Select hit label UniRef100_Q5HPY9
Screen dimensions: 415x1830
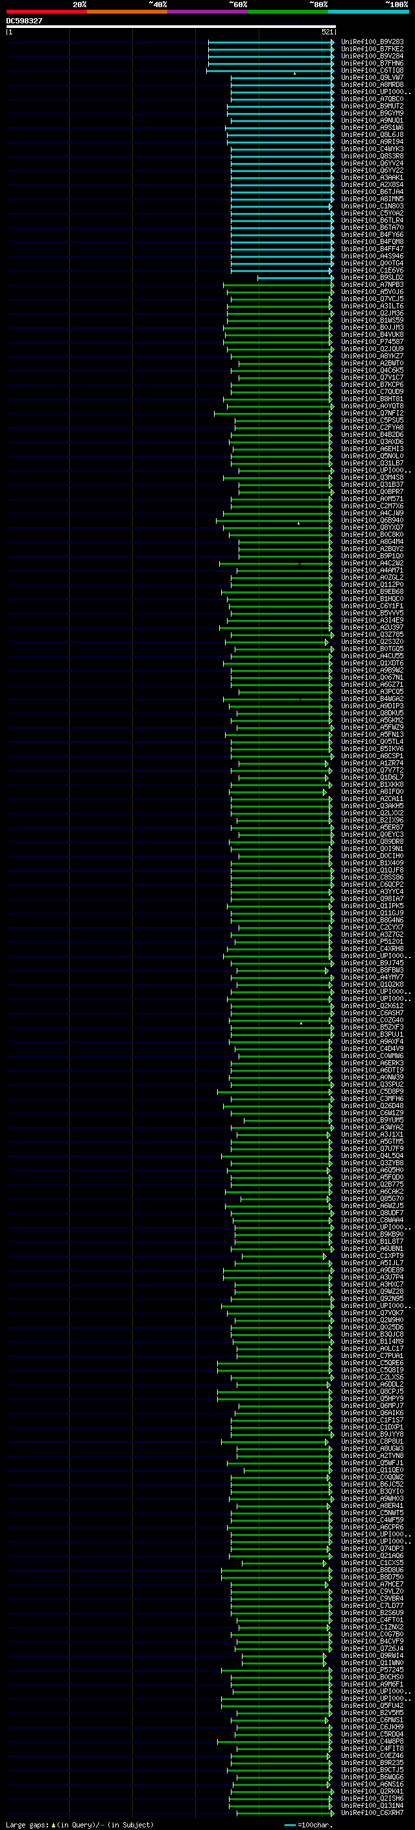[x=372, y=1398]
